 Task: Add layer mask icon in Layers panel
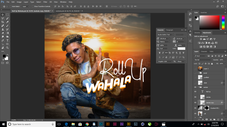point(206,120)
